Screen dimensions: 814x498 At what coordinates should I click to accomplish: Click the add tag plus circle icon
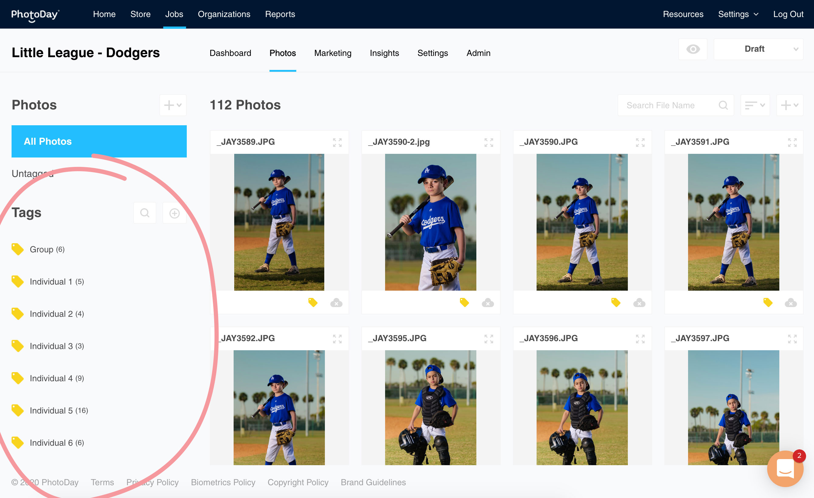click(174, 213)
